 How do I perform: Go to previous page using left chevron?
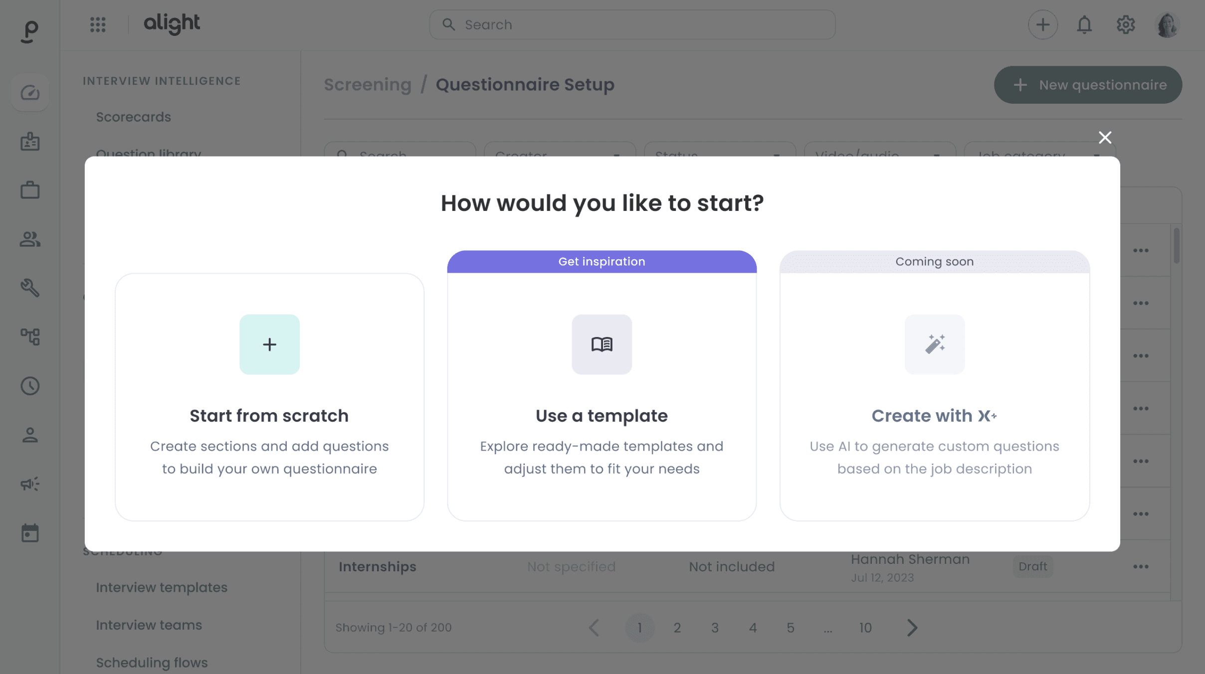point(594,628)
